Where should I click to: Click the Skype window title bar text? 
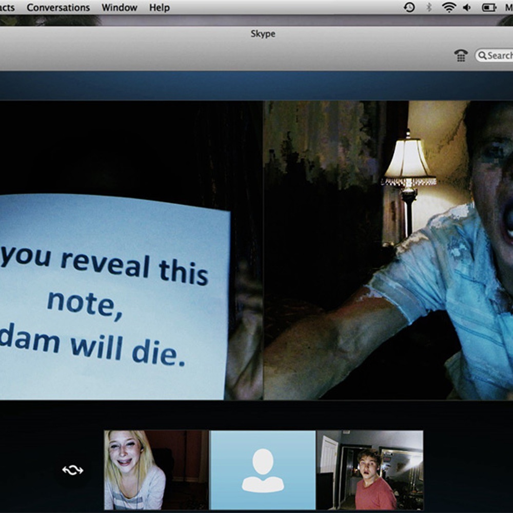pyautogui.click(x=263, y=34)
